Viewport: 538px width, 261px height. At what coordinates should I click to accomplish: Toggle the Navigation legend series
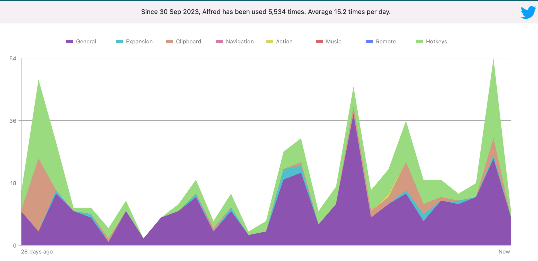235,41
